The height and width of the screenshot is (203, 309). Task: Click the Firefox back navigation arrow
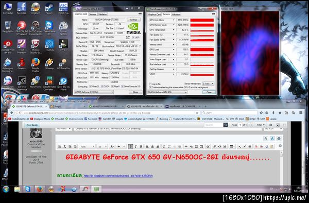[12, 113]
